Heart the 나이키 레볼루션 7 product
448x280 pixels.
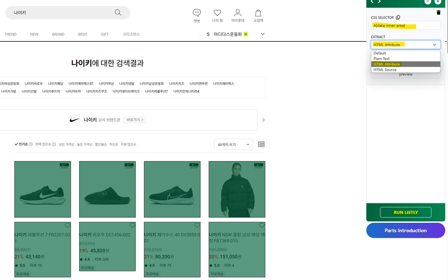(68, 225)
